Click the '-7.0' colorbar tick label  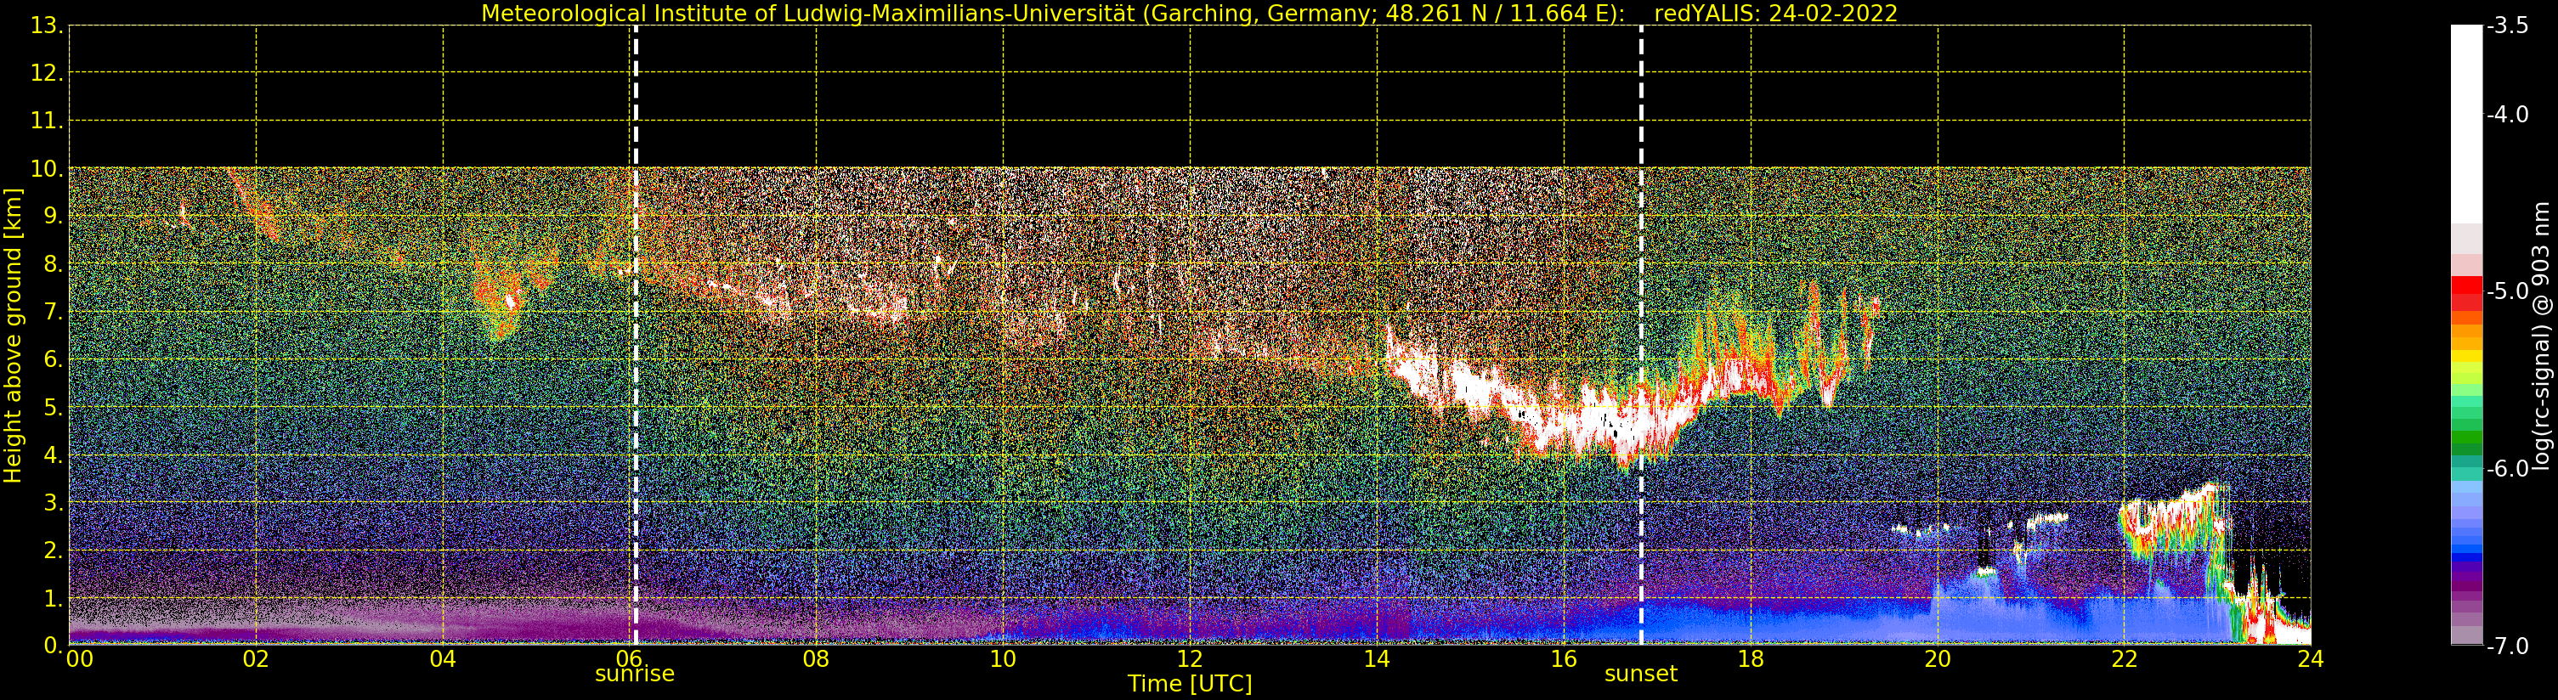[2507, 646]
